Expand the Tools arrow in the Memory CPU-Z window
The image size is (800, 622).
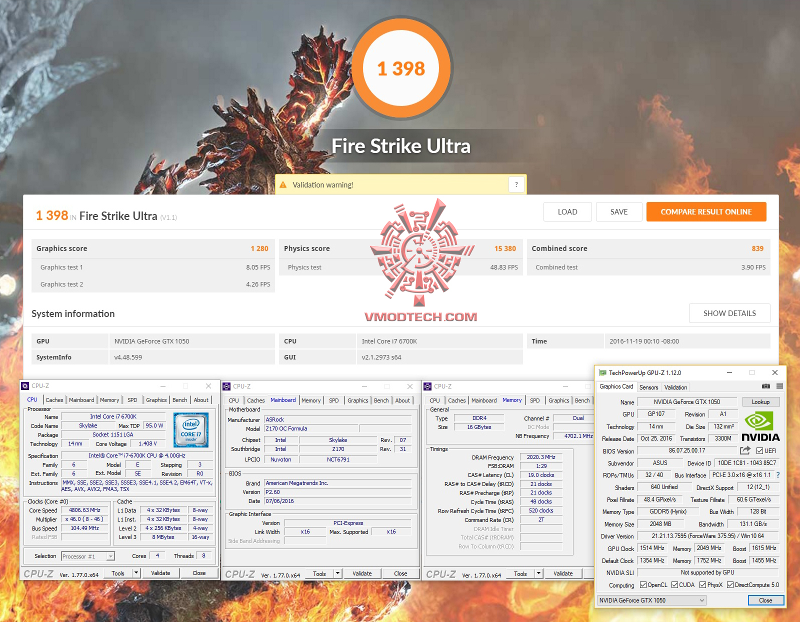pyautogui.click(x=539, y=573)
